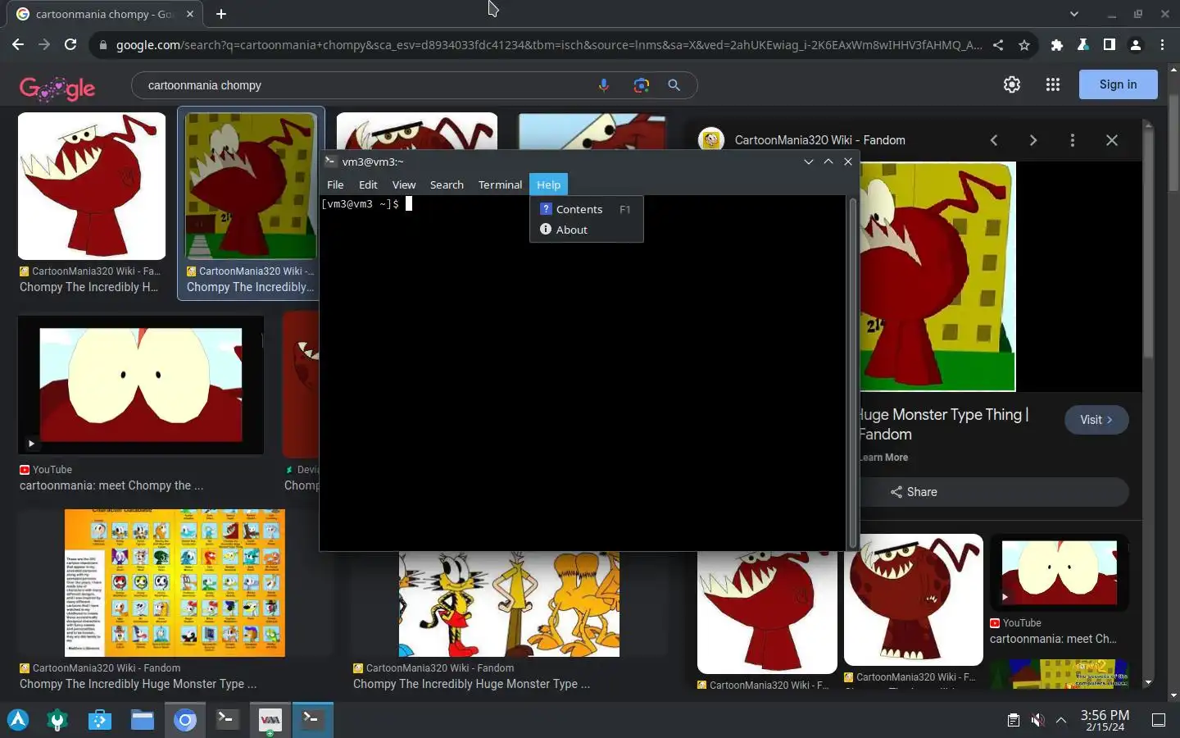Open the character database chart thumbnail
This screenshot has height=738, width=1180.
coord(175,583)
